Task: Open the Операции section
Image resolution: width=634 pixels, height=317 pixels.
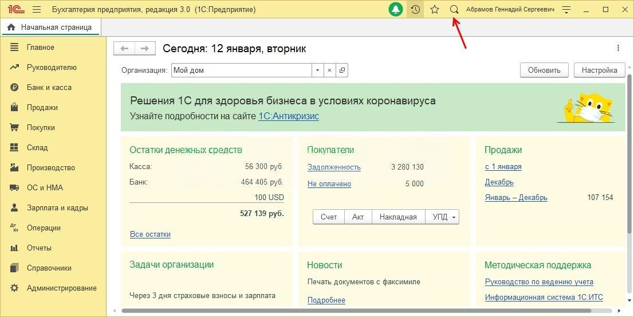Action: 44,228
